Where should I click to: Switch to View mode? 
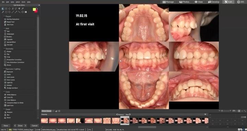[199, 2]
